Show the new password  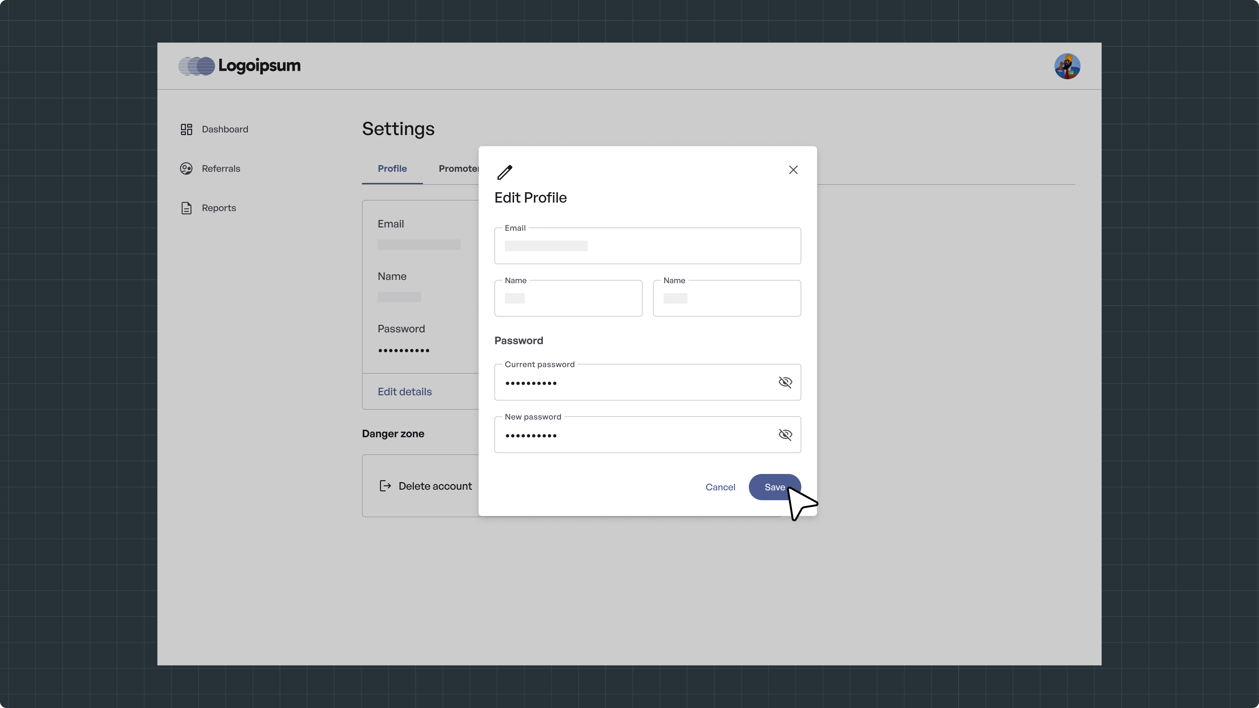pos(785,434)
